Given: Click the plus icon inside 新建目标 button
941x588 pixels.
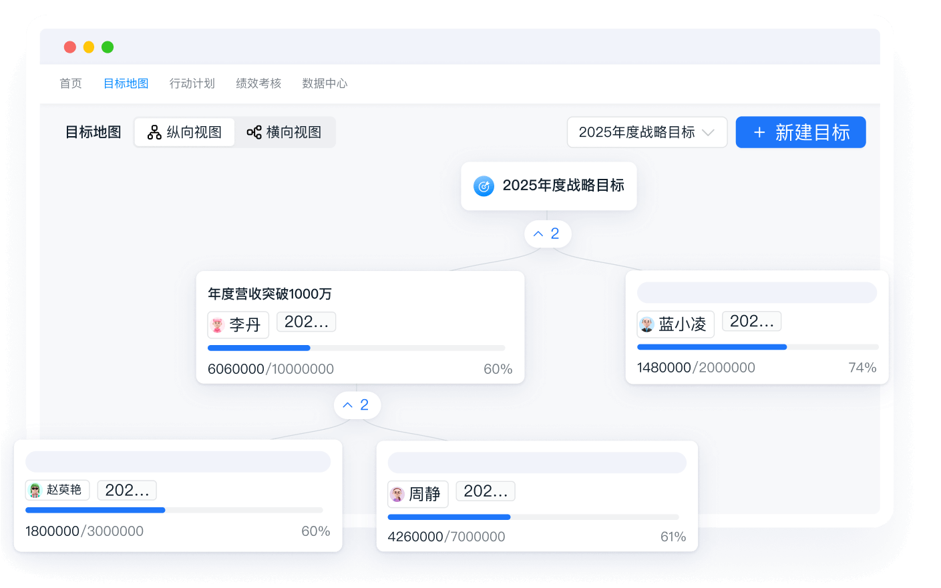Looking at the screenshot, I should pyautogui.click(x=759, y=132).
